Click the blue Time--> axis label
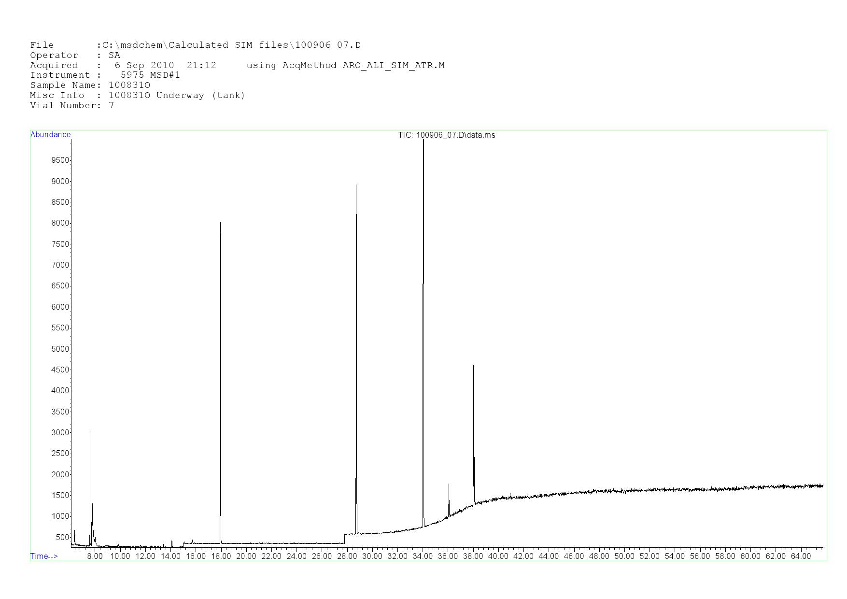 (44, 556)
